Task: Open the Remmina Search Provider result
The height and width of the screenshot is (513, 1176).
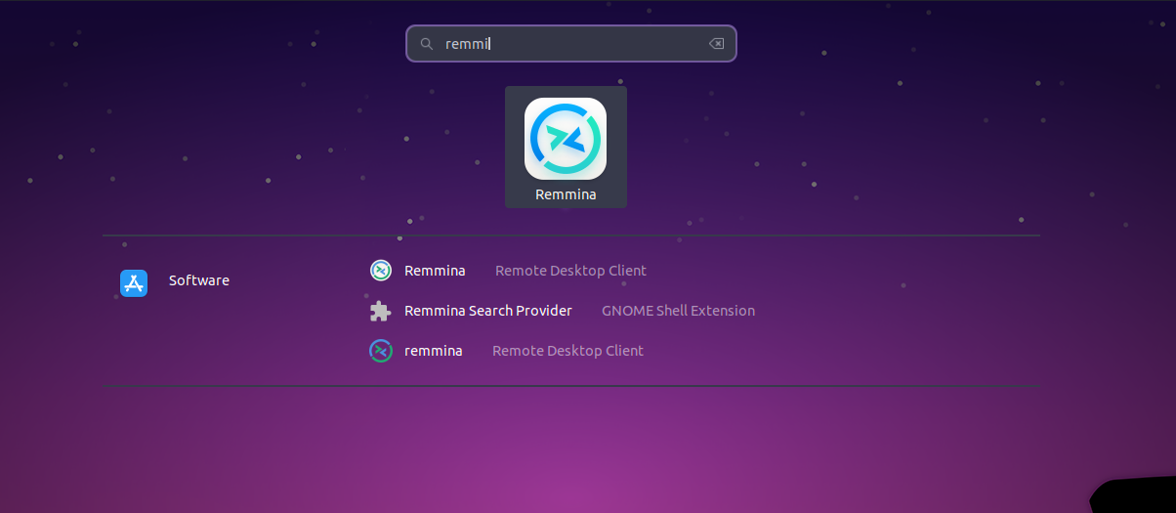Action: click(487, 311)
